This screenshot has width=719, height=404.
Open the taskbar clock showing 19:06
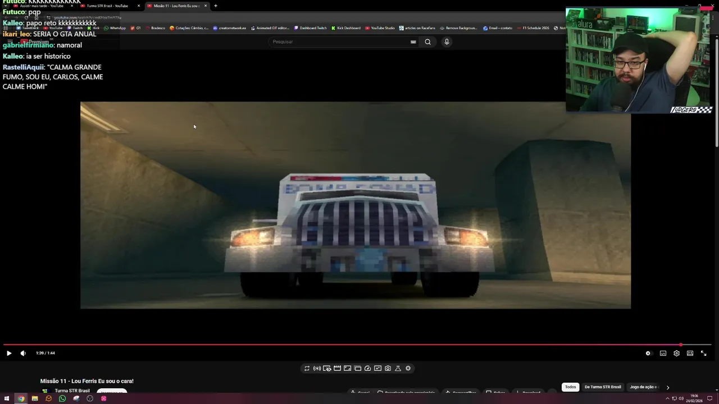pyautogui.click(x=694, y=398)
